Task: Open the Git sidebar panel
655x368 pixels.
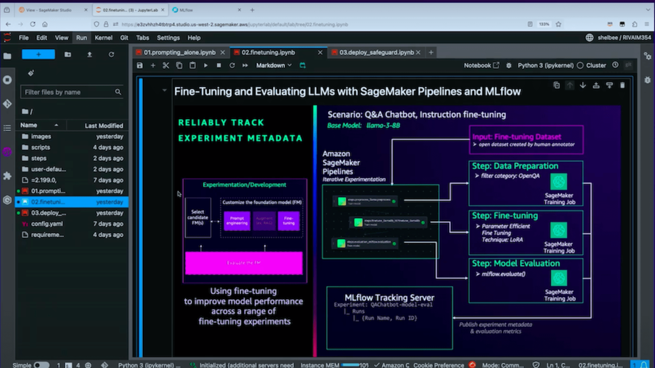Action: coord(7,104)
